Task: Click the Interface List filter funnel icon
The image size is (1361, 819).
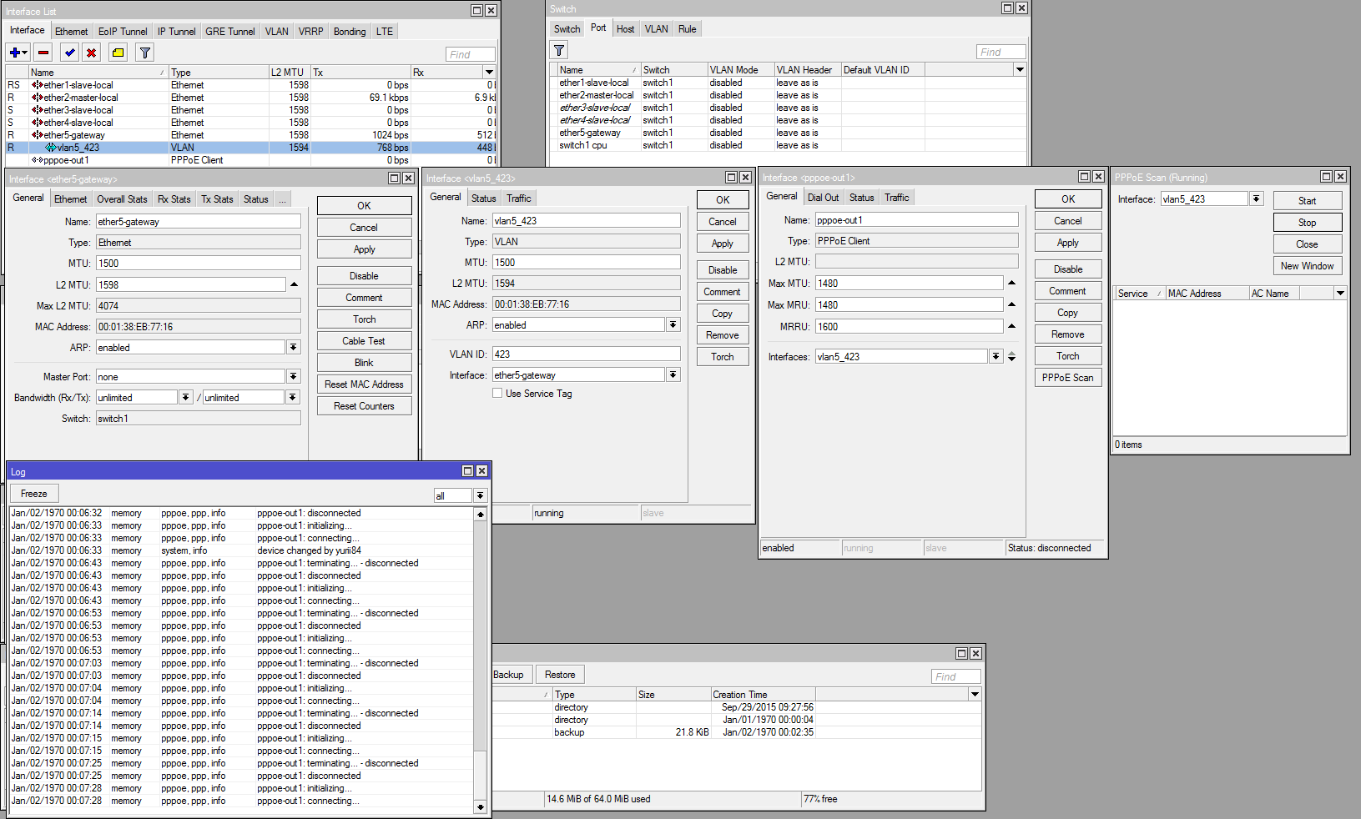Action: click(x=145, y=53)
